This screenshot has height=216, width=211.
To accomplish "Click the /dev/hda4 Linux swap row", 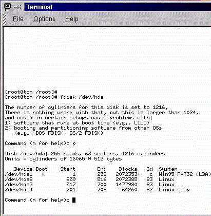I will click(x=97, y=190).
